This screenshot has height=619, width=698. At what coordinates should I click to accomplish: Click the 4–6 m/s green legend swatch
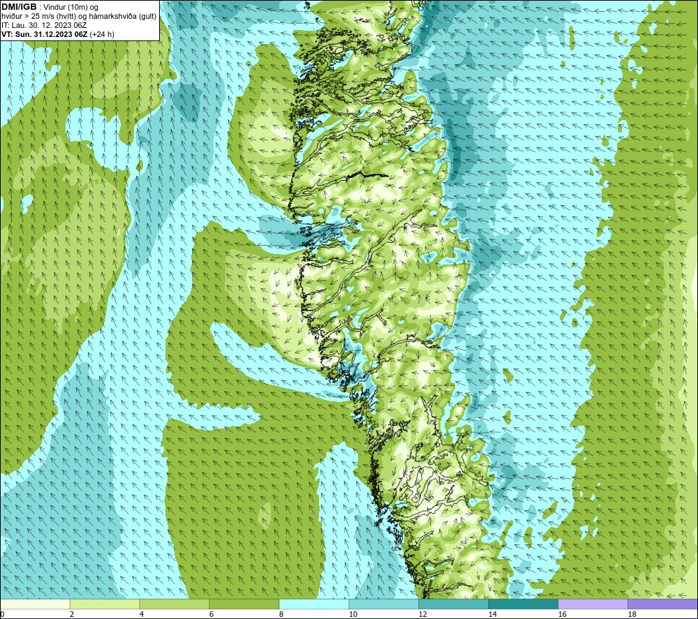pyautogui.click(x=174, y=604)
